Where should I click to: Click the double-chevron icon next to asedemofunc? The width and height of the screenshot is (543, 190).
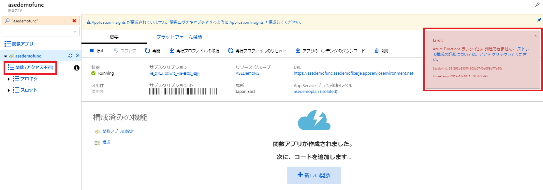pos(78,56)
